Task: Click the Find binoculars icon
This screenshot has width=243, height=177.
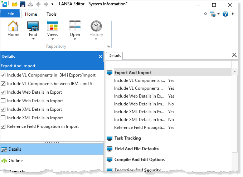Action: [x=33, y=26]
